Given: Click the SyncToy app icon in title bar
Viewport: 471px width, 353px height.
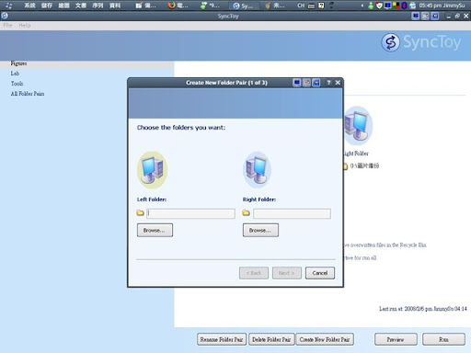Looking at the screenshot, I should click(x=5, y=16).
